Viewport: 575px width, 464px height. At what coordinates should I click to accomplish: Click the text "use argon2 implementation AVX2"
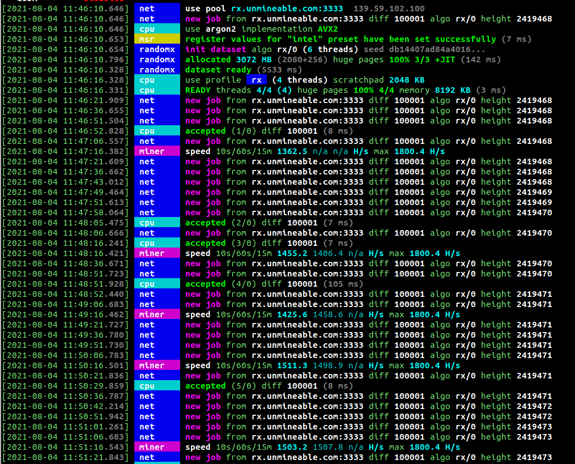(262, 29)
